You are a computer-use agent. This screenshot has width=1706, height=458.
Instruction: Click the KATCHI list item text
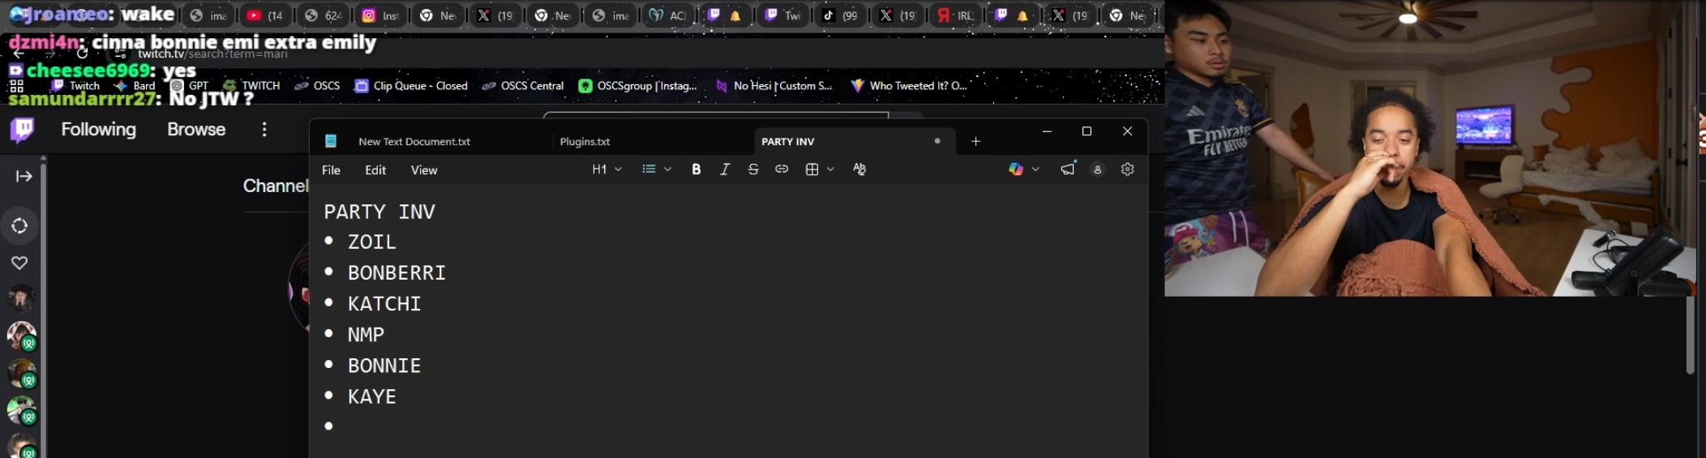pyautogui.click(x=384, y=304)
